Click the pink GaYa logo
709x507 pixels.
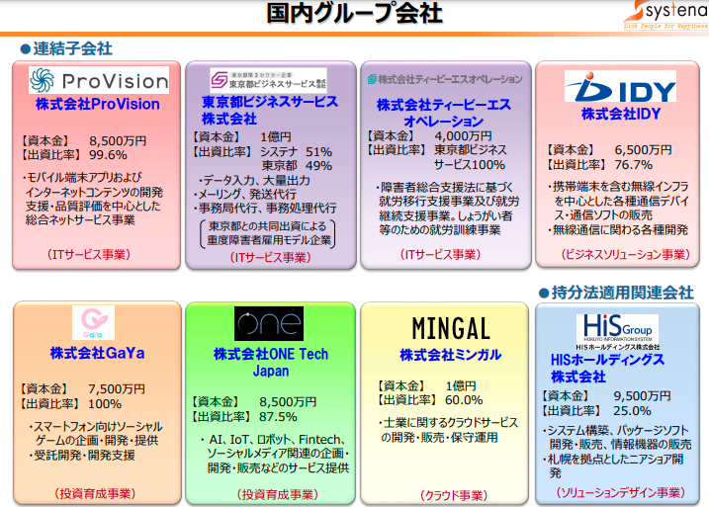[x=93, y=322]
